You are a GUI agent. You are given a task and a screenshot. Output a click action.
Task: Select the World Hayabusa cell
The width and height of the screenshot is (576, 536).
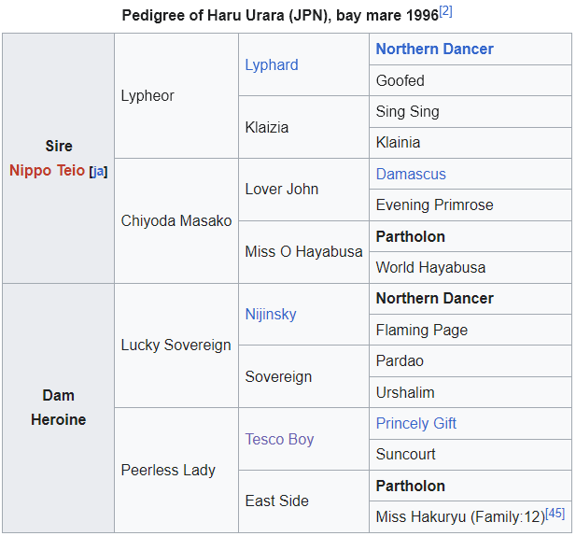pos(471,267)
